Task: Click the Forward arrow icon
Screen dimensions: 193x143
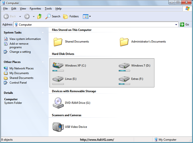Action: click(27, 16)
